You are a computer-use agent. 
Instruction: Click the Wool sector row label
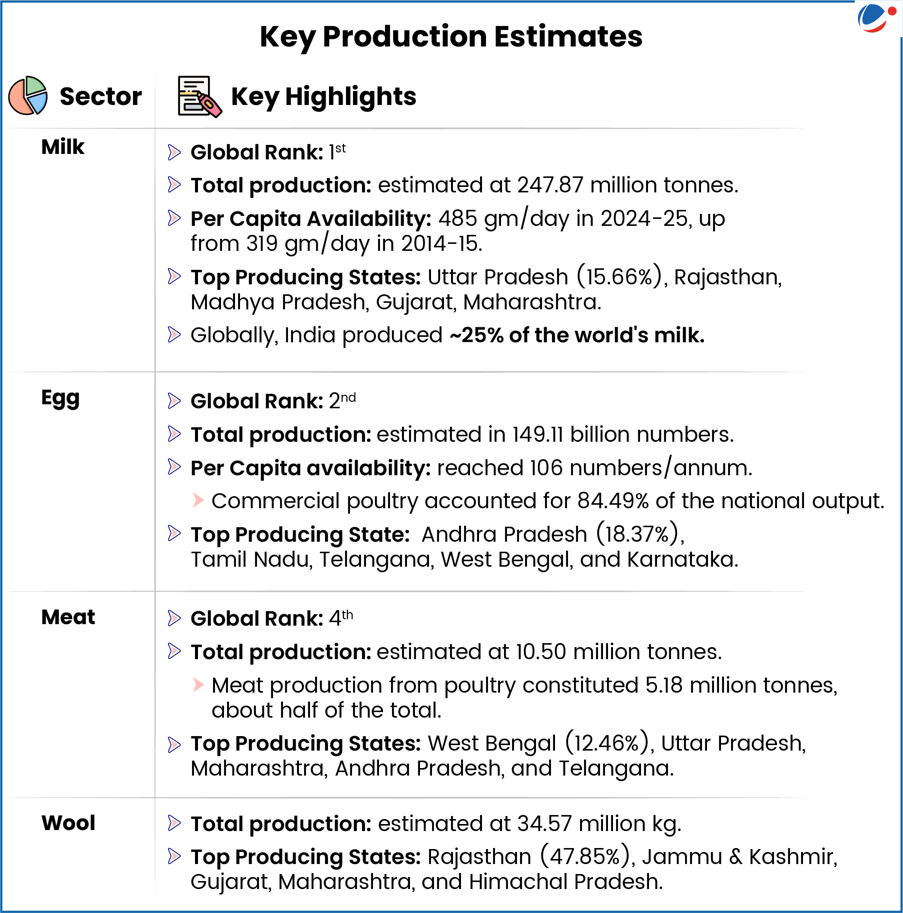[x=68, y=823]
